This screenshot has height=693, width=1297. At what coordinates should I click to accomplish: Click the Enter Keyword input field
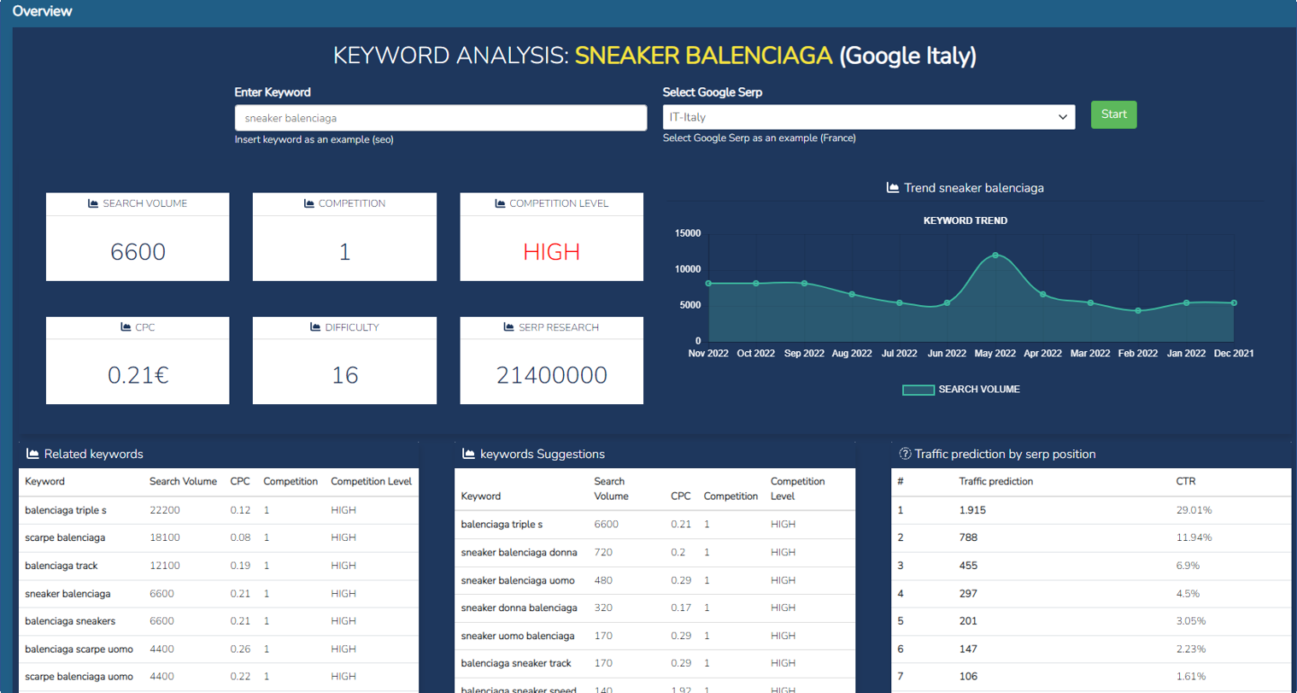(x=441, y=118)
